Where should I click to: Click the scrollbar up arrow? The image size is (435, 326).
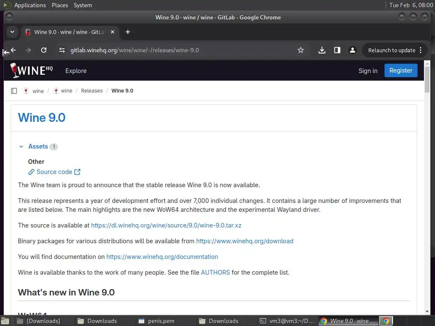(x=427, y=64)
